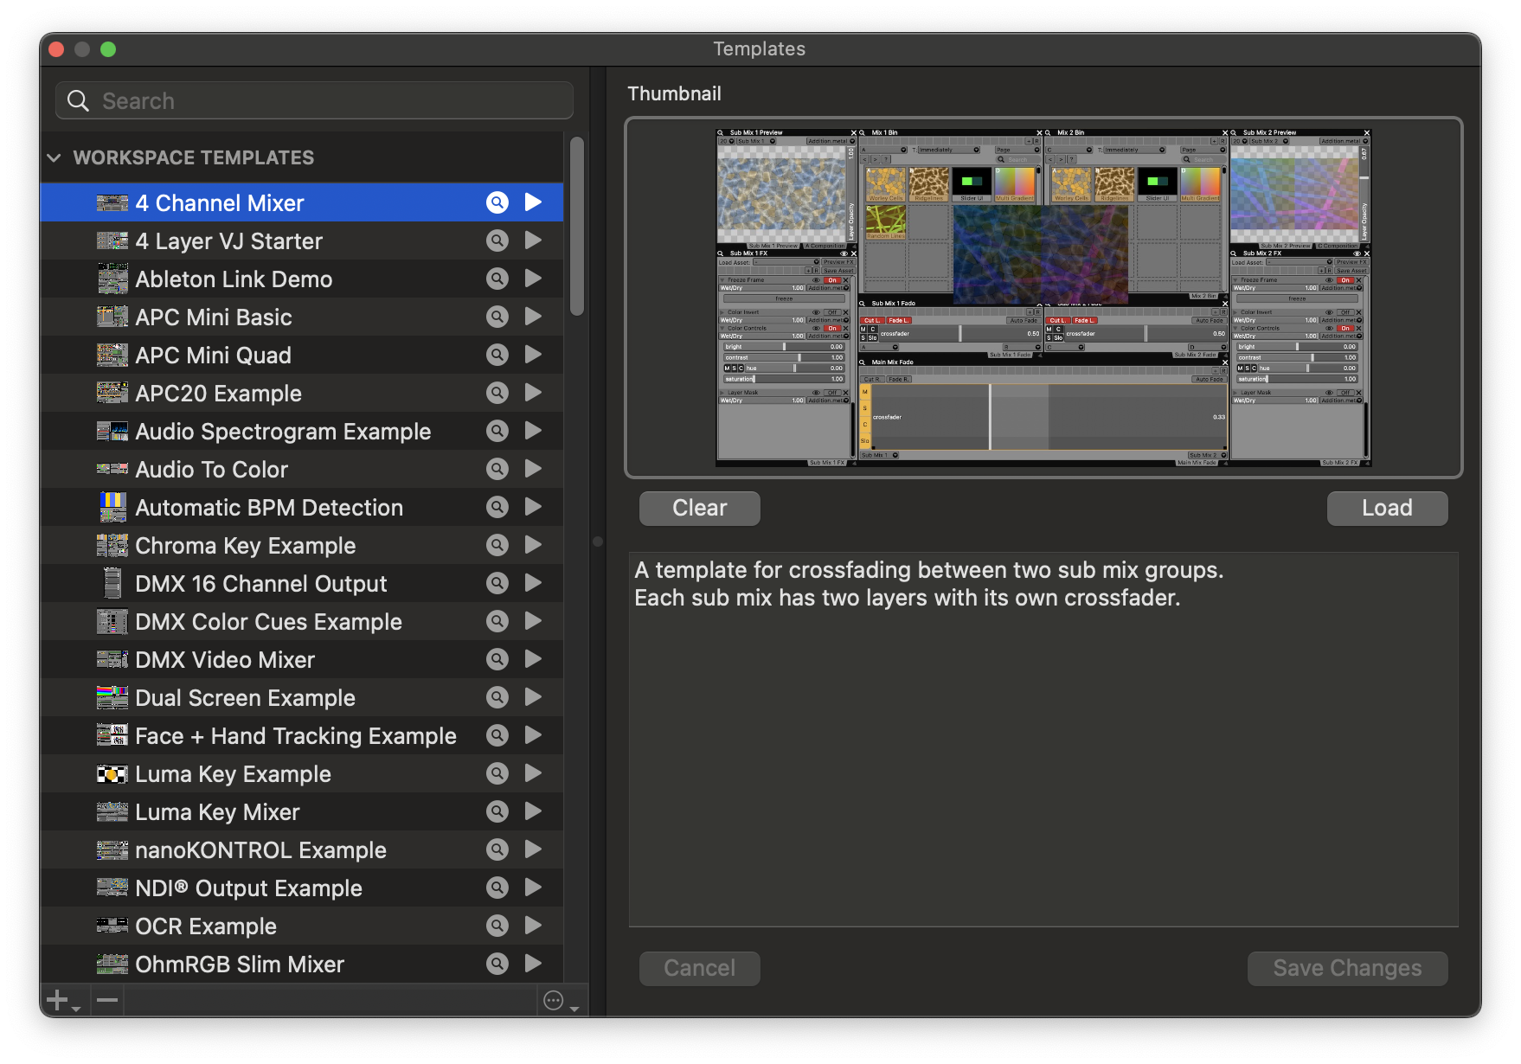Click the magnifier icon for Luma Key Example
Screen dimensions: 1521x1064
pos(497,773)
